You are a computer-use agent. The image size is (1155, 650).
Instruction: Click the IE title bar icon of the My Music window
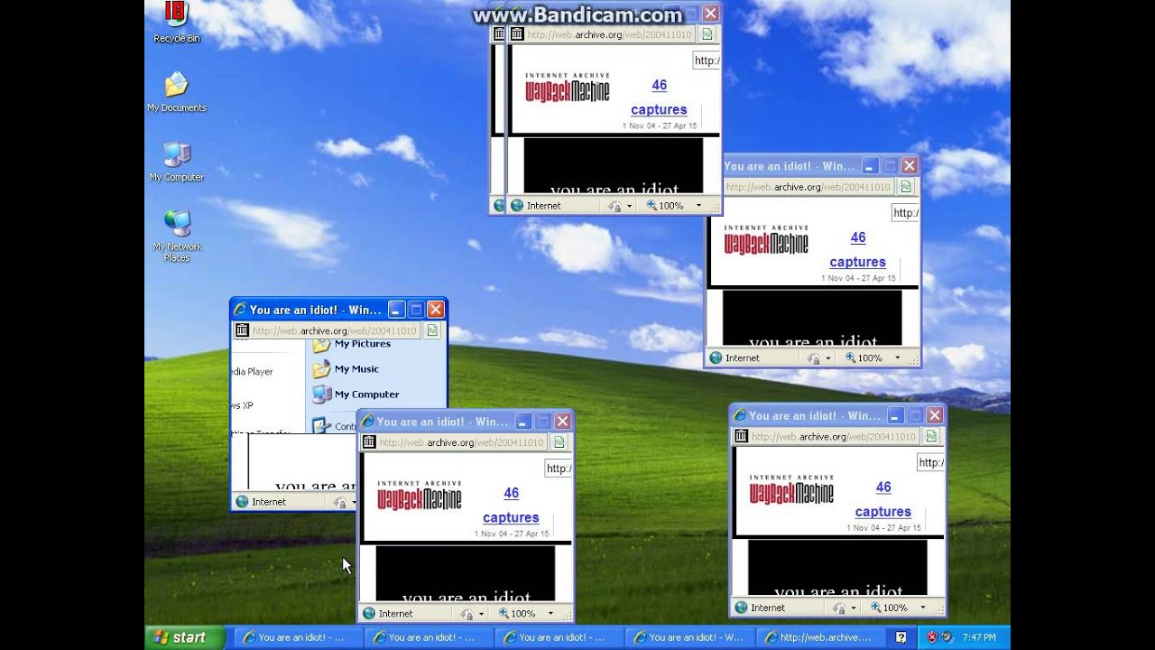pyautogui.click(x=240, y=310)
